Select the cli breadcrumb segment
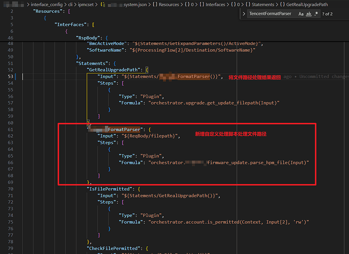Screen dimensions: 349x254 71,4
